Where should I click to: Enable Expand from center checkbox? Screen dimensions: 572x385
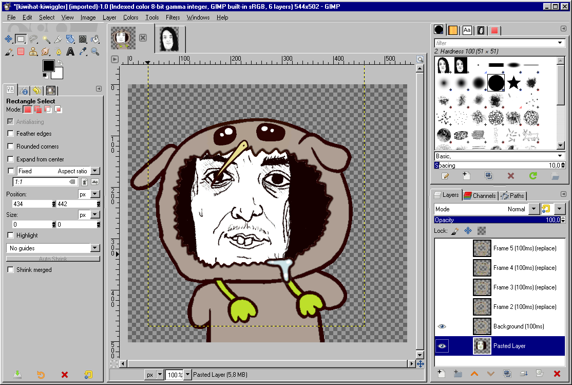point(11,159)
